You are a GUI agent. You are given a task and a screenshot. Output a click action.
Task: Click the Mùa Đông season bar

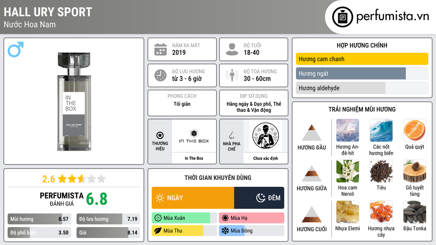point(252,231)
